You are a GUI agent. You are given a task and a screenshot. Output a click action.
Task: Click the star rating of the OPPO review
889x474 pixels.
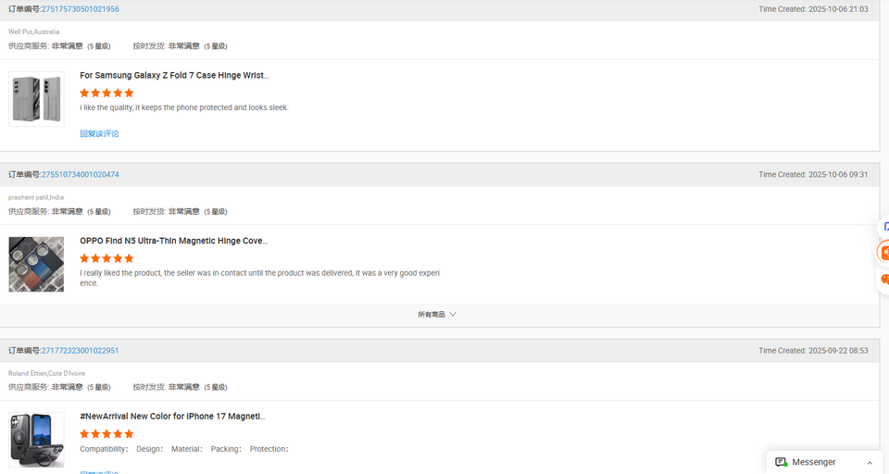coord(106,258)
